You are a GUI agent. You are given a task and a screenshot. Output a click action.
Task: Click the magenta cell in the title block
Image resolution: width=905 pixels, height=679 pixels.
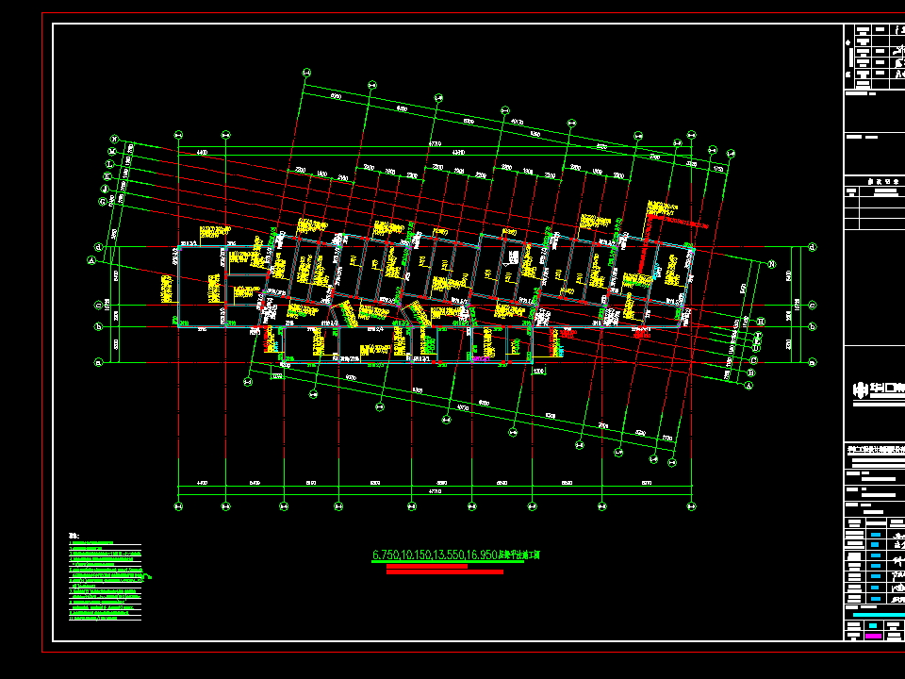[874, 636]
